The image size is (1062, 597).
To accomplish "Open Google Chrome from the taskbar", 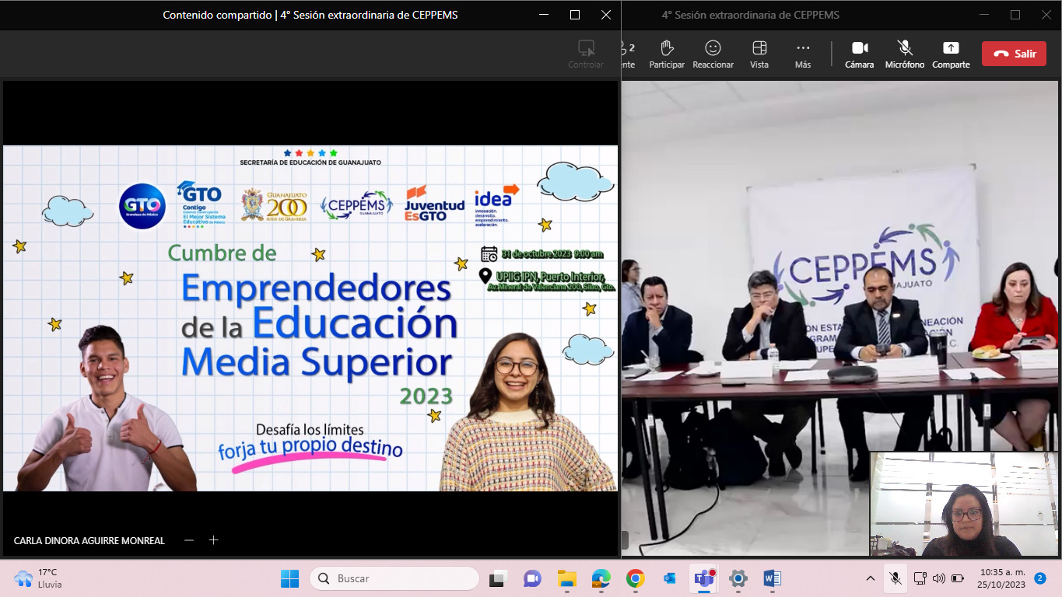I will tap(636, 578).
